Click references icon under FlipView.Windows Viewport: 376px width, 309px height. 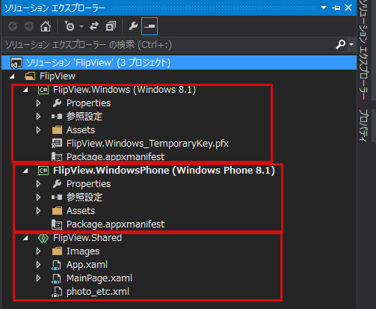[57, 117]
